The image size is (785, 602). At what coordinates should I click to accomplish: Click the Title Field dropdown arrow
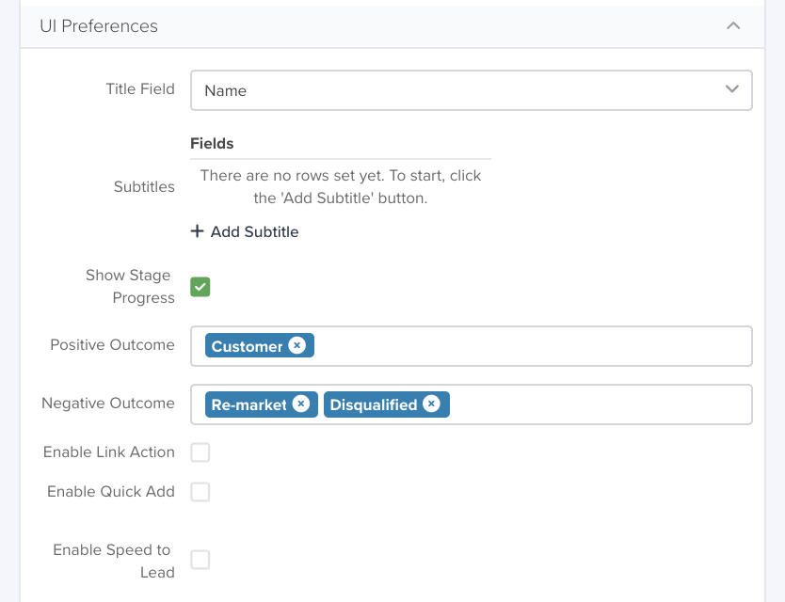[732, 89]
